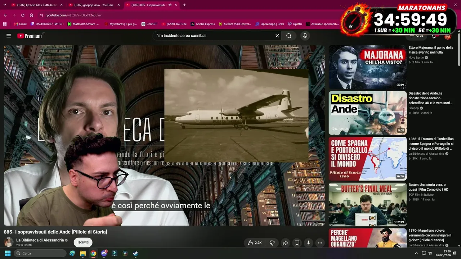Go to YouTube Premium home logo
Viewport: 461px width, 259px height.
click(30, 36)
